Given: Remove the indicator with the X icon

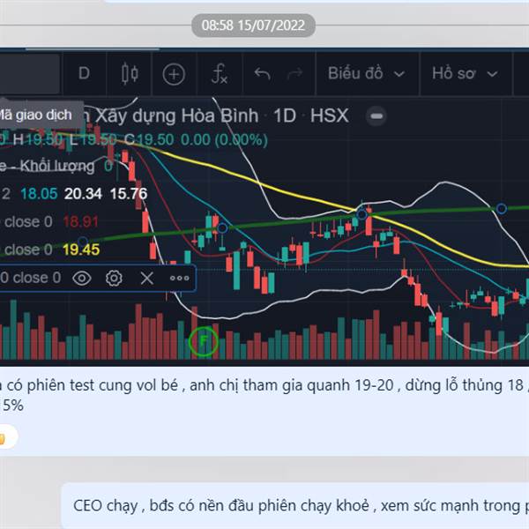Looking at the screenshot, I should click(x=146, y=279).
